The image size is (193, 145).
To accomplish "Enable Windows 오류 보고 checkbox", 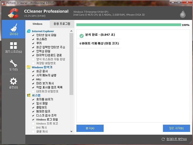I will [x=33, y=124].
